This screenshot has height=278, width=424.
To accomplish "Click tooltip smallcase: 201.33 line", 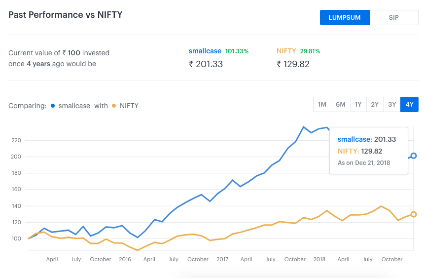I will click(367, 139).
